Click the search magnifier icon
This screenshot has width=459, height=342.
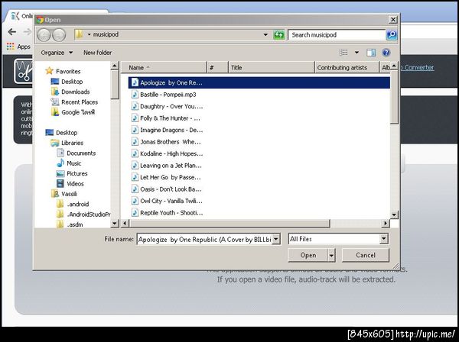[x=392, y=35]
